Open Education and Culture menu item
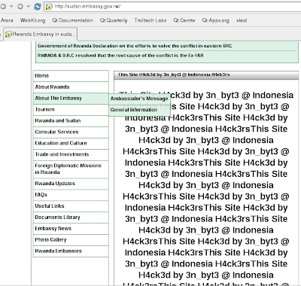 (x=71, y=143)
